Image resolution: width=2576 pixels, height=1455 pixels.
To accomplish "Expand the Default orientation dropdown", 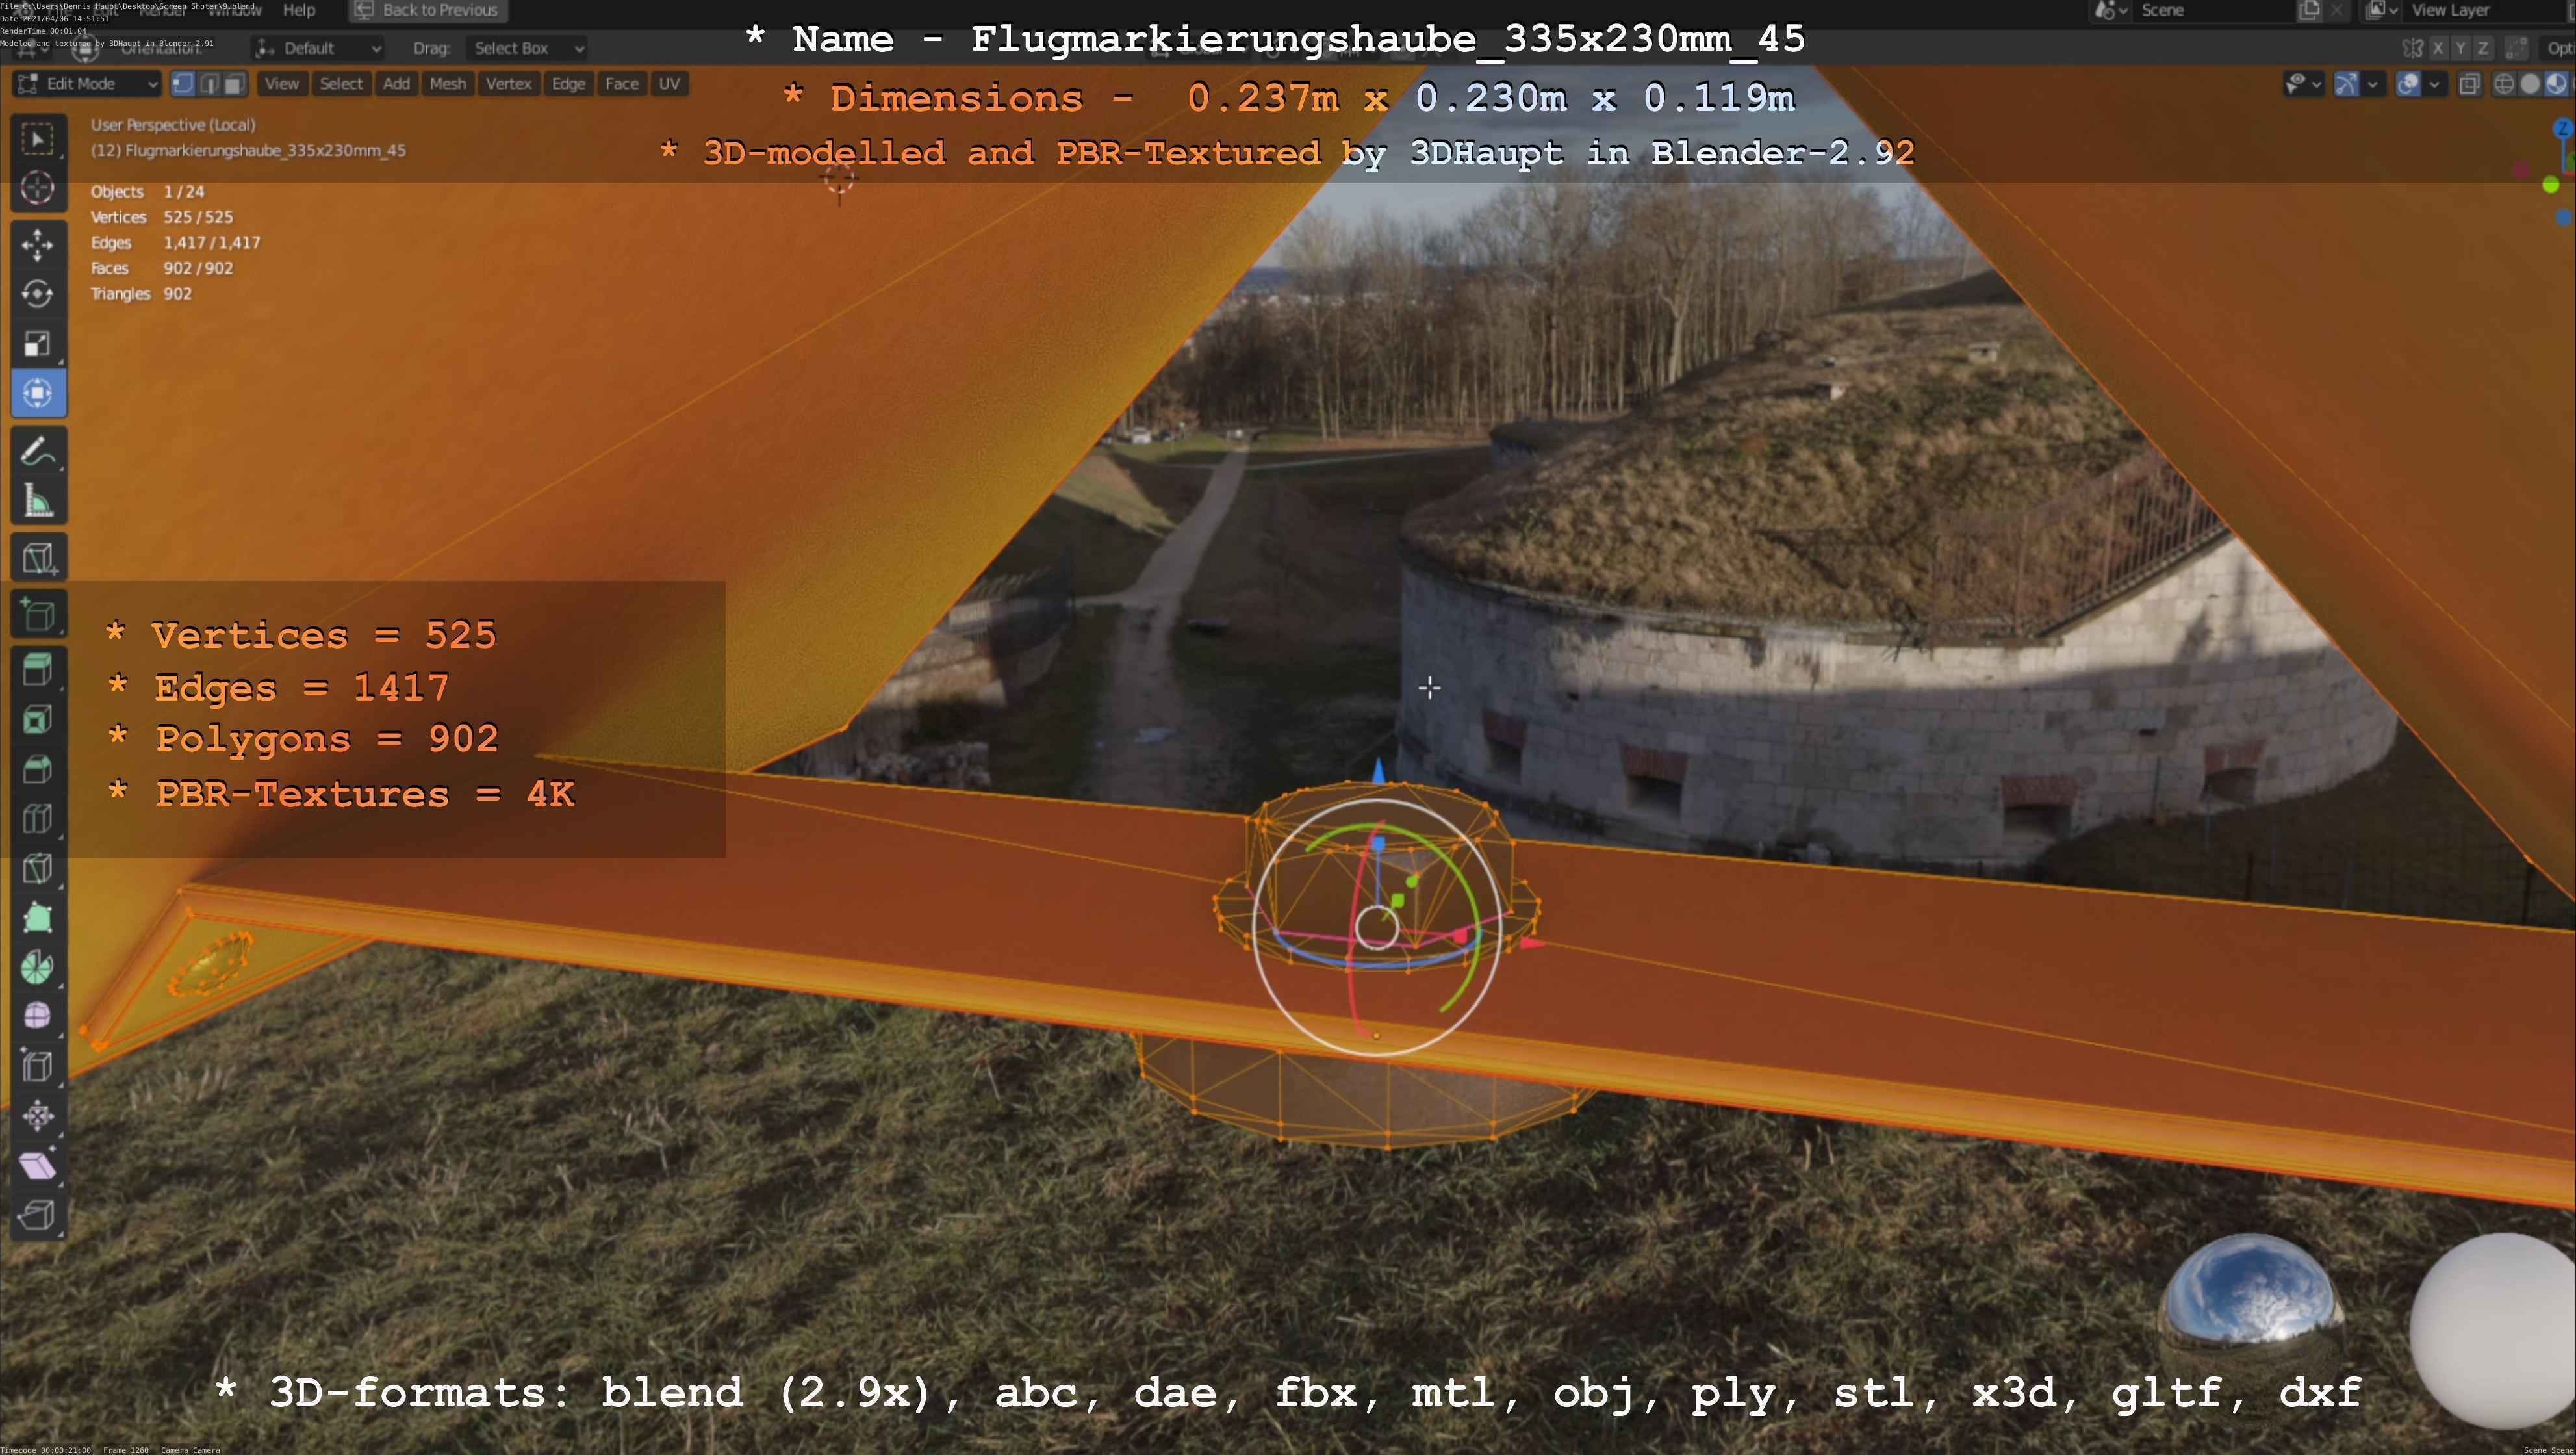I will click(320, 48).
